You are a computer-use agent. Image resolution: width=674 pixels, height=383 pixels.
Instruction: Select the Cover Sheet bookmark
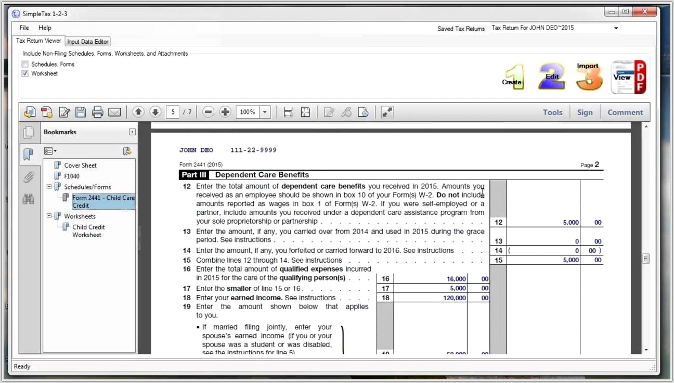81,165
